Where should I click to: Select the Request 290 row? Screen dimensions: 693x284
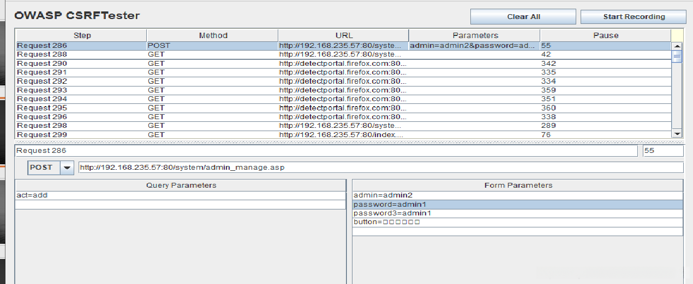pyautogui.click(x=343, y=64)
